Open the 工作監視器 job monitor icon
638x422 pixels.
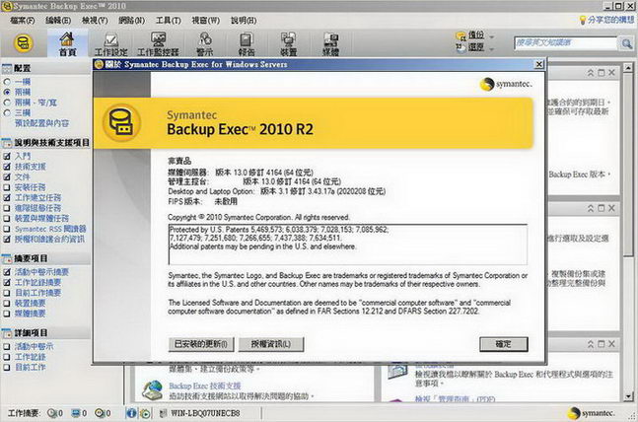pos(158,43)
